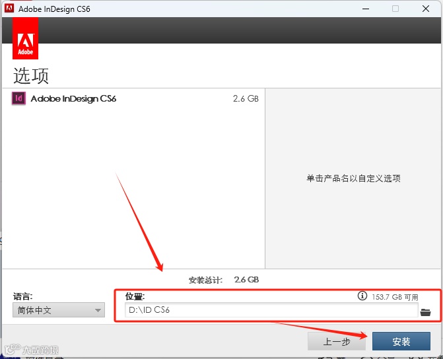Screen dimensions: 443x359
Task: Click the 安装总计 total label
Action: [x=206, y=280]
